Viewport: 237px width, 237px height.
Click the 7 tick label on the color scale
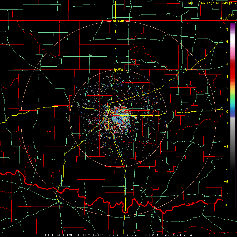point(227,29)
